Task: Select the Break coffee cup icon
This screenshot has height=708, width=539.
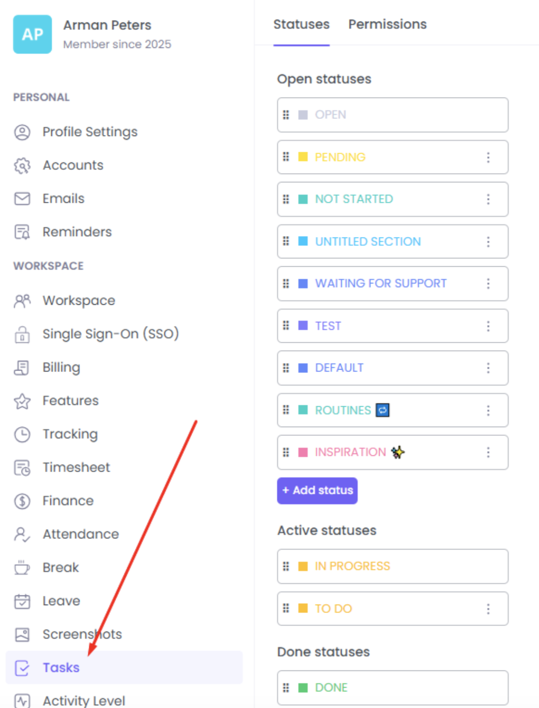Action: tap(22, 567)
